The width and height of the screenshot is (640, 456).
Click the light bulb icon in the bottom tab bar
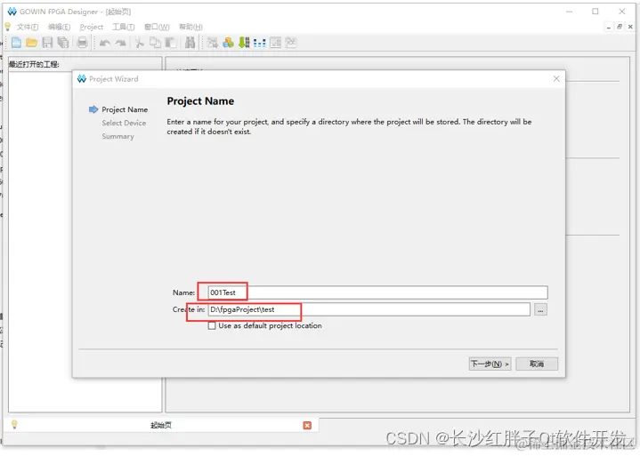[x=14, y=425]
